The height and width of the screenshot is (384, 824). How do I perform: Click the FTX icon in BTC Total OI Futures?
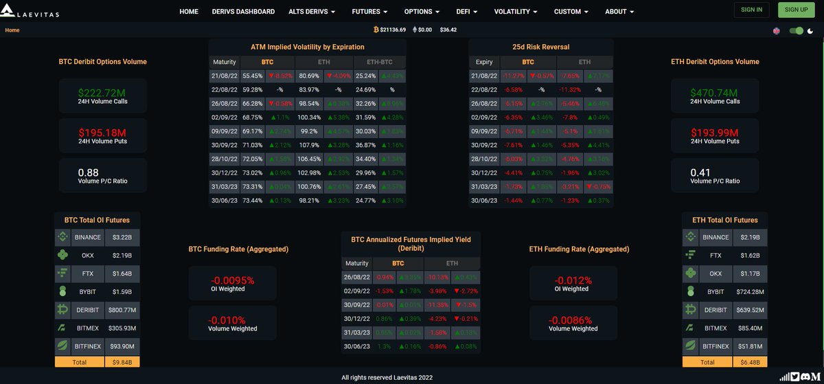63,273
